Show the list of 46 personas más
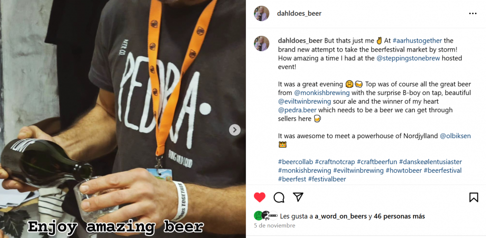The width and height of the screenshot is (486, 238). pos(399,216)
